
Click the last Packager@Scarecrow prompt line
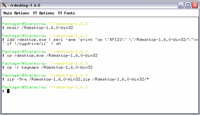tap(45, 87)
